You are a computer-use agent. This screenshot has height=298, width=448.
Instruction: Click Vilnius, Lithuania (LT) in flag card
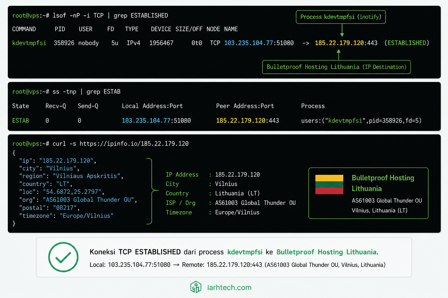[x=380, y=210]
